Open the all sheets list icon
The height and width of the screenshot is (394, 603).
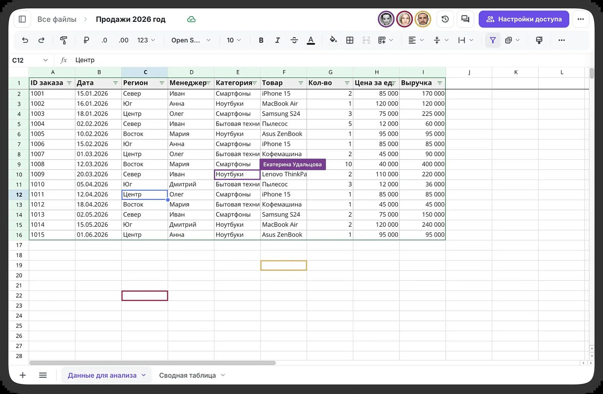(x=43, y=375)
